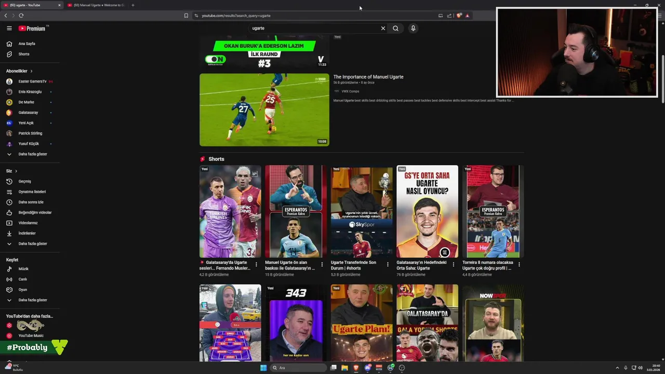The height and width of the screenshot is (374, 665).
Task: Click the magnifier search button
Action: coord(395,29)
